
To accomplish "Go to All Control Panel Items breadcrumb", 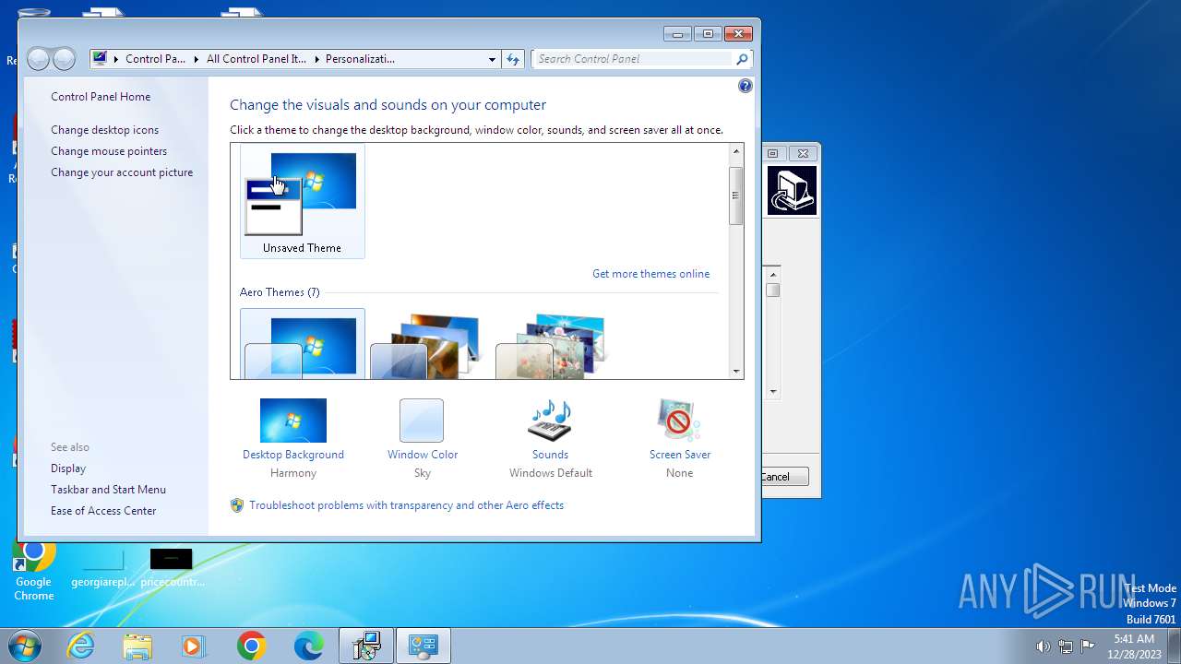I will (x=256, y=59).
